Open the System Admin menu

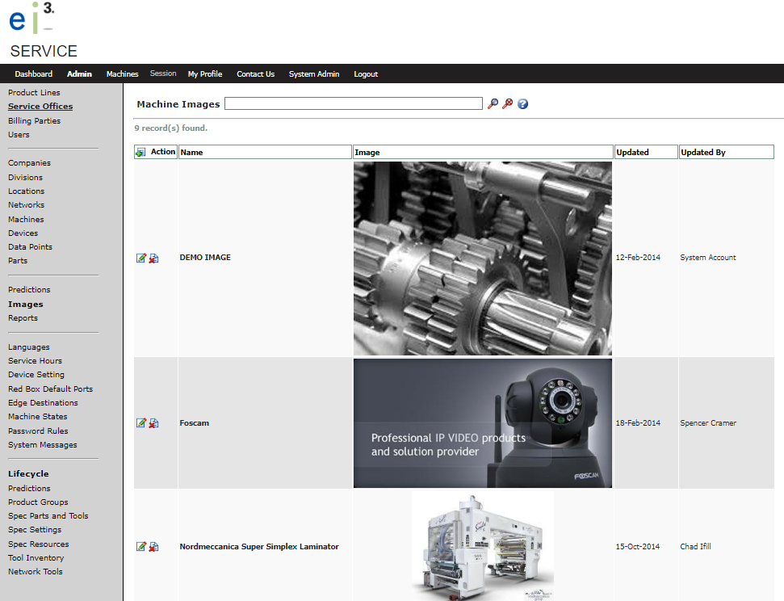[x=314, y=74]
